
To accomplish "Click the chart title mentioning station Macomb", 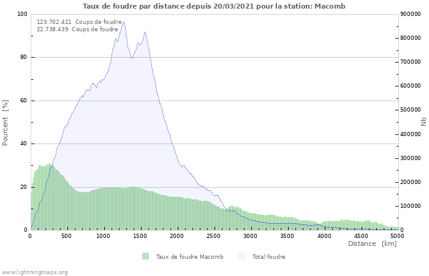I will pyautogui.click(x=214, y=6).
